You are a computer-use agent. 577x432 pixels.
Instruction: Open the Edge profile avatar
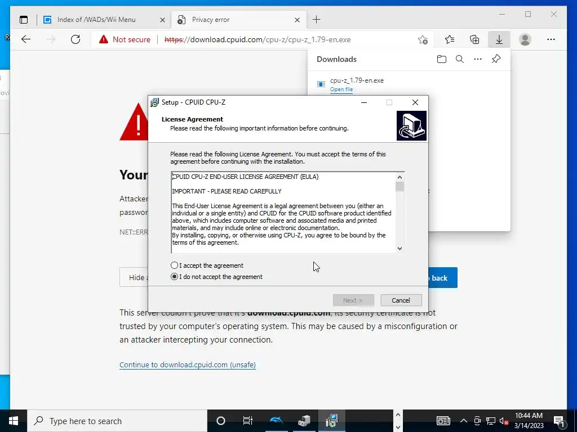(x=525, y=39)
